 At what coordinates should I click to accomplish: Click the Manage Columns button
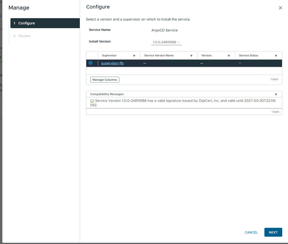point(105,80)
